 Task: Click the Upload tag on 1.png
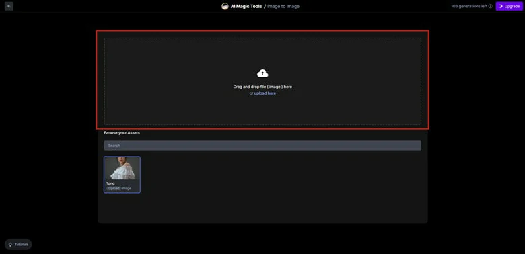pyautogui.click(x=114, y=189)
